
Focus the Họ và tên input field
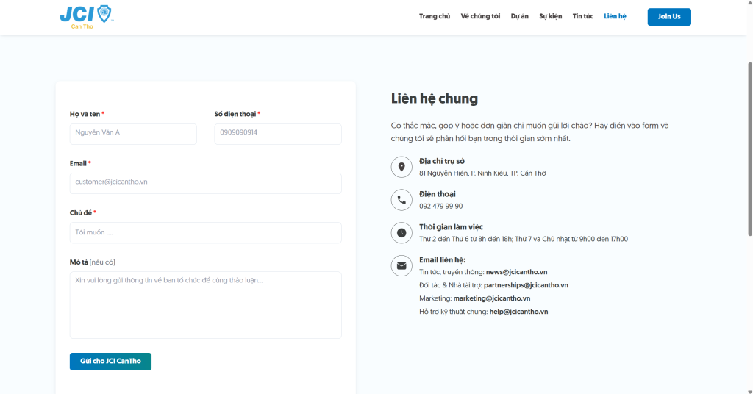click(x=133, y=133)
